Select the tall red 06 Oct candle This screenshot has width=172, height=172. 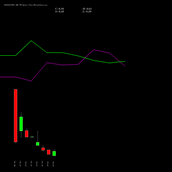pyautogui.click(x=15, y=116)
